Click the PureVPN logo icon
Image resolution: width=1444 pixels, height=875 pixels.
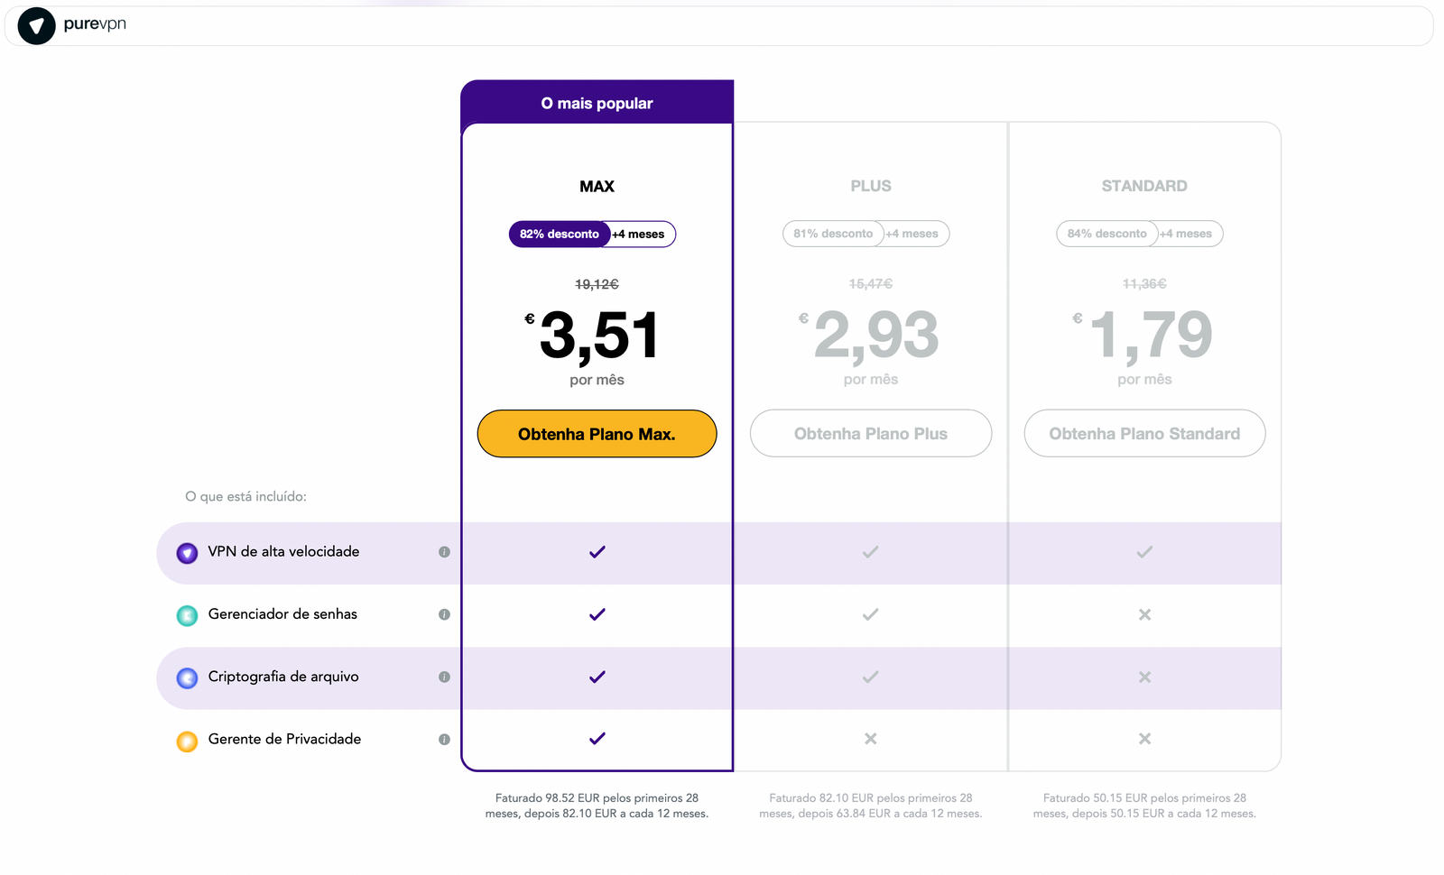(37, 26)
